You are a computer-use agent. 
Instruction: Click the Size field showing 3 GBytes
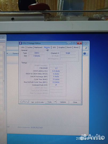[37, 56]
